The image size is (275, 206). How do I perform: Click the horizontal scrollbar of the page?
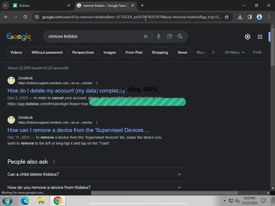[165, 193]
